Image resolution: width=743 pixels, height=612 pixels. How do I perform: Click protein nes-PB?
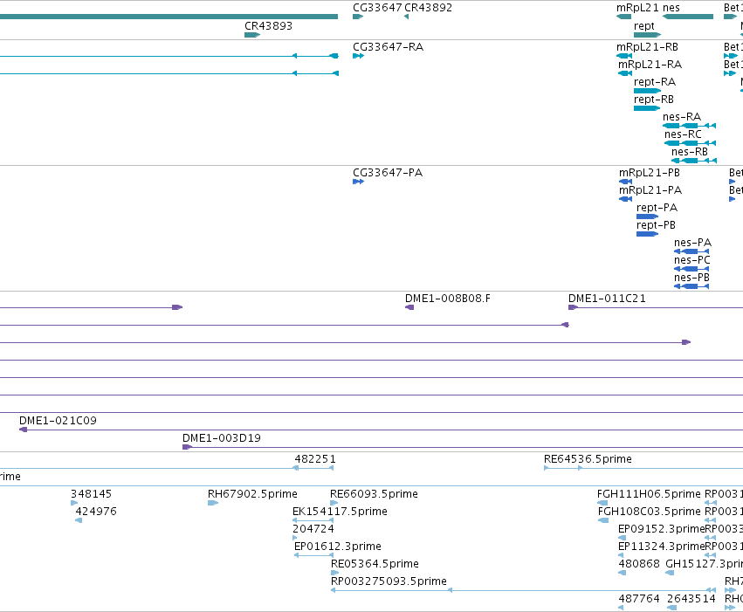pos(691,278)
